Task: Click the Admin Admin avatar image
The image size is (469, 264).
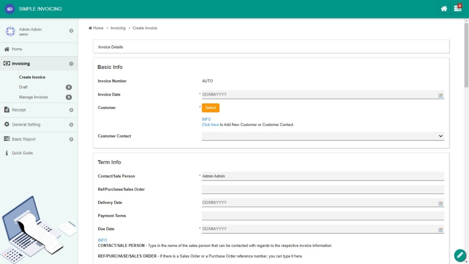Action: (10, 32)
